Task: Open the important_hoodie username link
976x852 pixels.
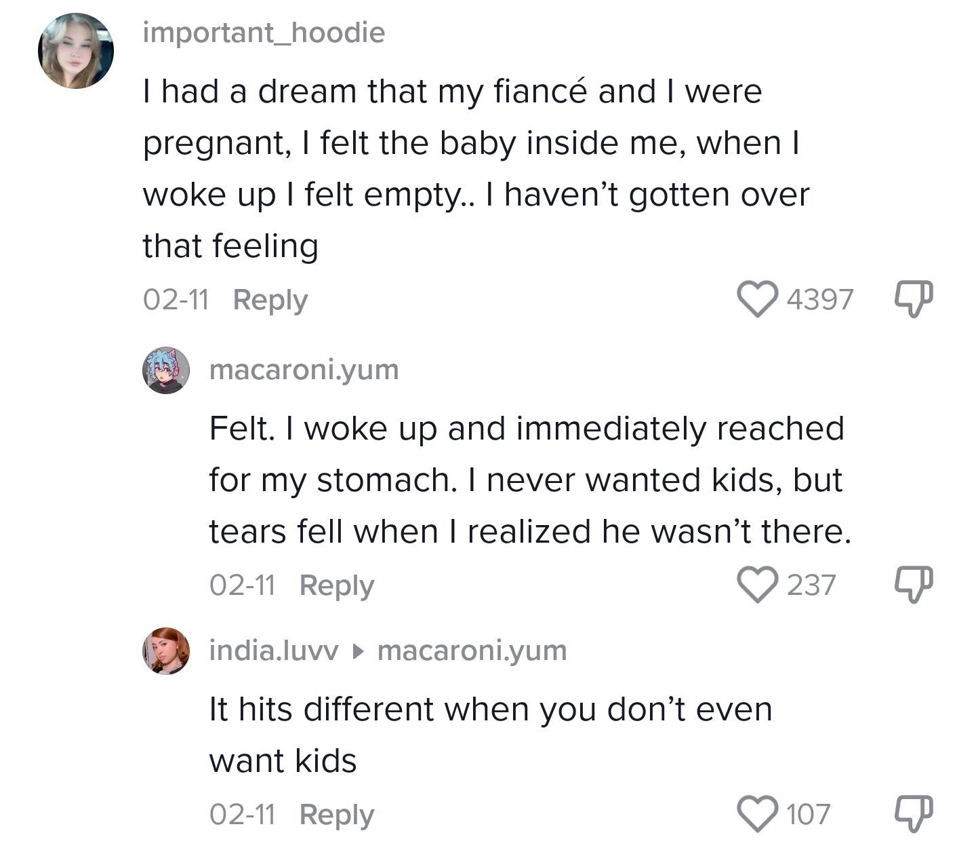Action: point(264,33)
